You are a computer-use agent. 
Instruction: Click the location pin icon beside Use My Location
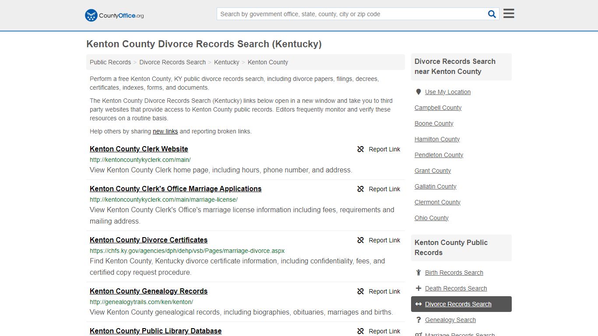(419, 92)
